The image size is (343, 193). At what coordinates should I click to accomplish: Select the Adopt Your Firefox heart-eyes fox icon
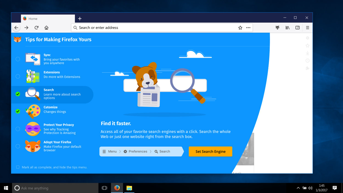click(33, 146)
